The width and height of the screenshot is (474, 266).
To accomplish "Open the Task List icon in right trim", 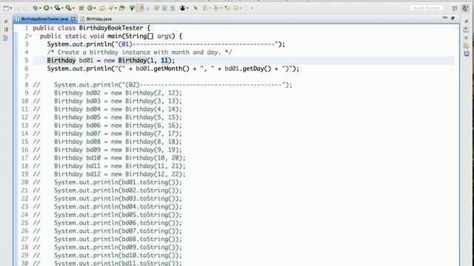I will coord(467,30).
